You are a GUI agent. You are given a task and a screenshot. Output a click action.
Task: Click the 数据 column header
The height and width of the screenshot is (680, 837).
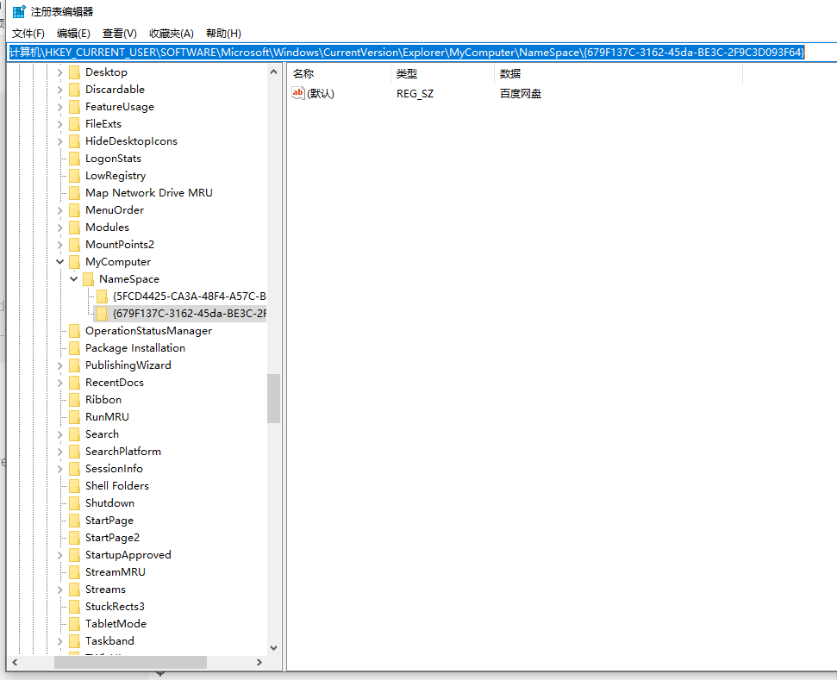pyautogui.click(x=510, y=73)
